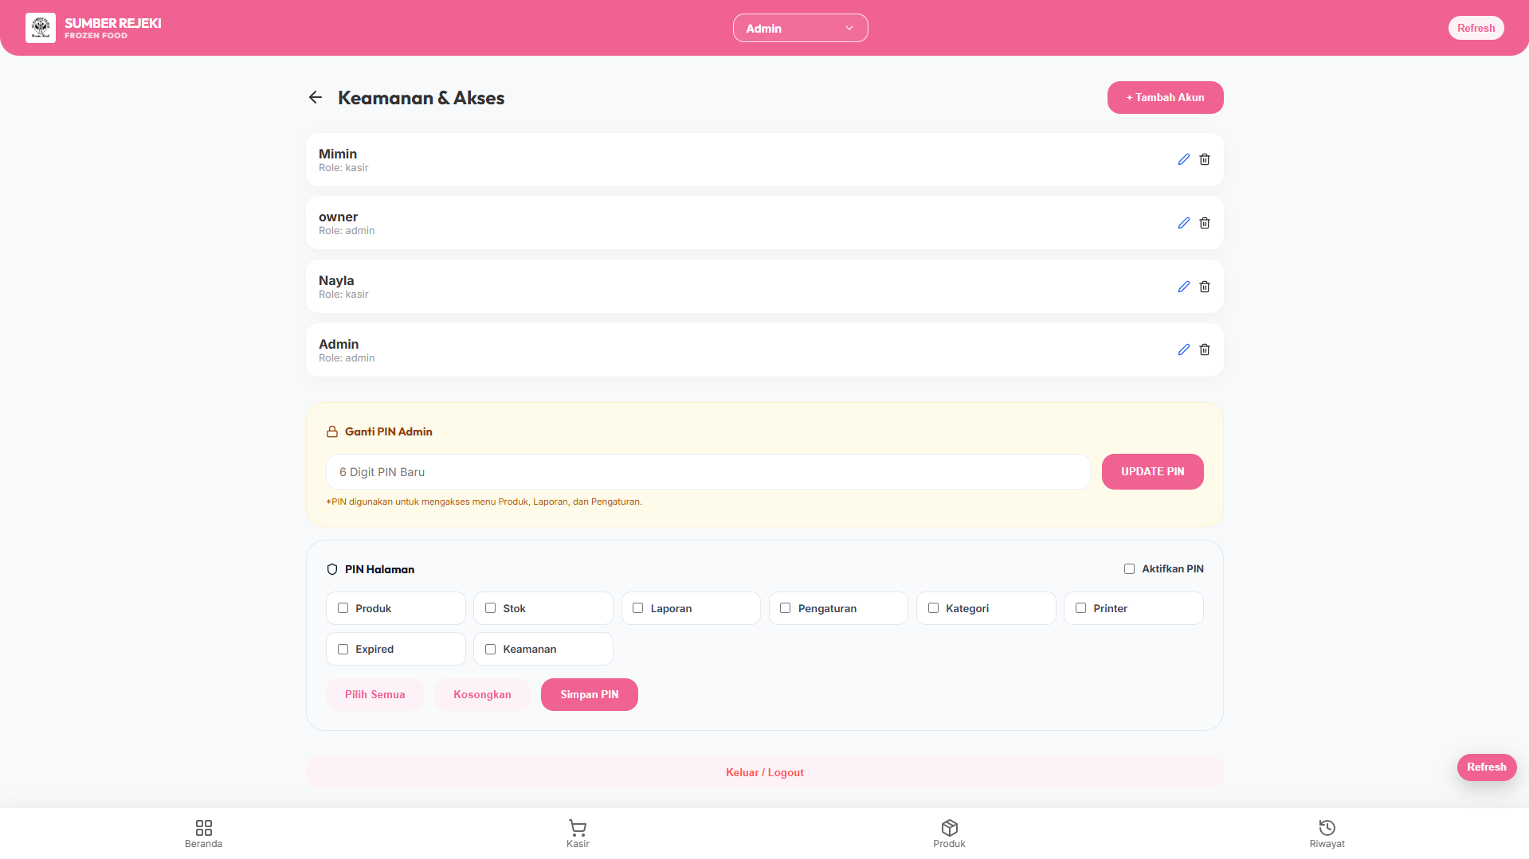This screenshot has width=1529, height=859.
Task: Check the Laporan page PIN checkbox
Action: [637, 607]
